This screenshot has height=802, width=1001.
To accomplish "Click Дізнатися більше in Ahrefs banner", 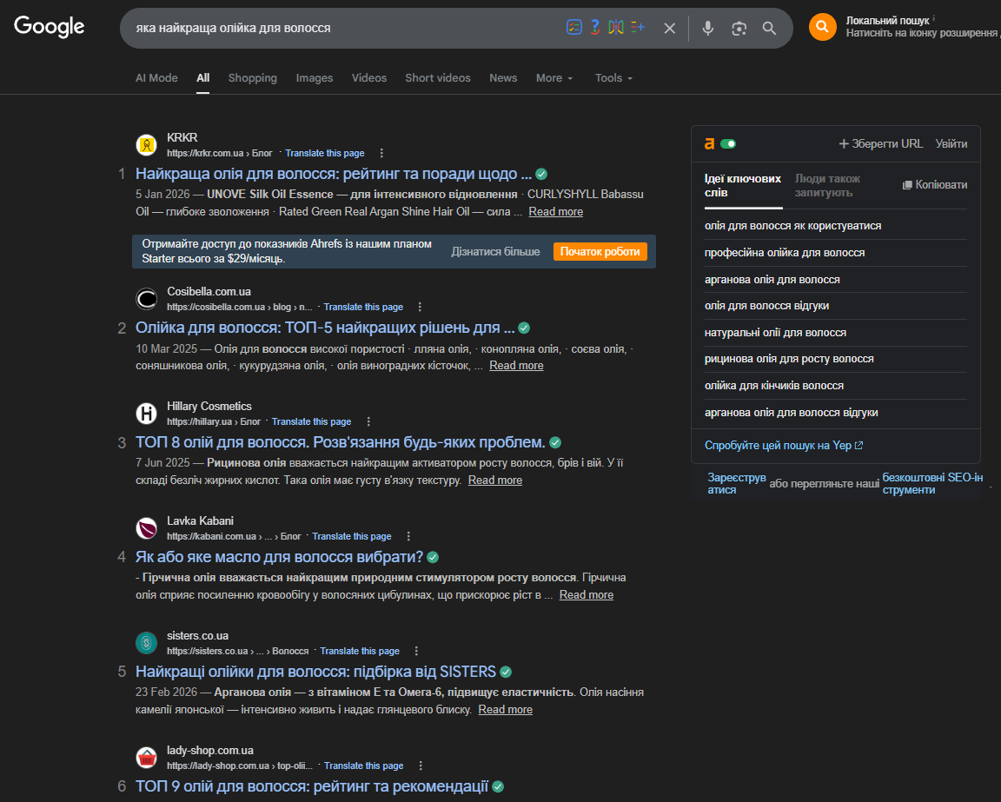I will 495,252.
